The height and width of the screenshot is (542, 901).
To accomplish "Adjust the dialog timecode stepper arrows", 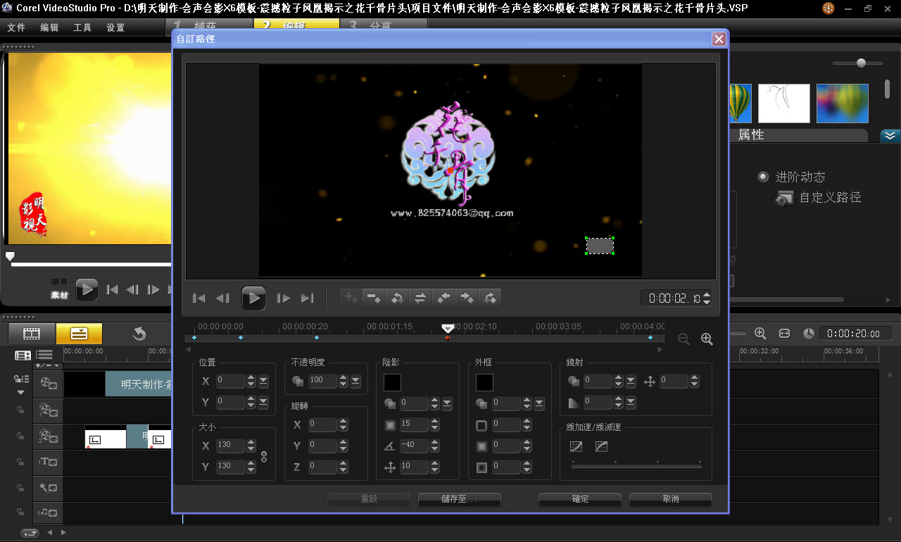I will [707, 298].
